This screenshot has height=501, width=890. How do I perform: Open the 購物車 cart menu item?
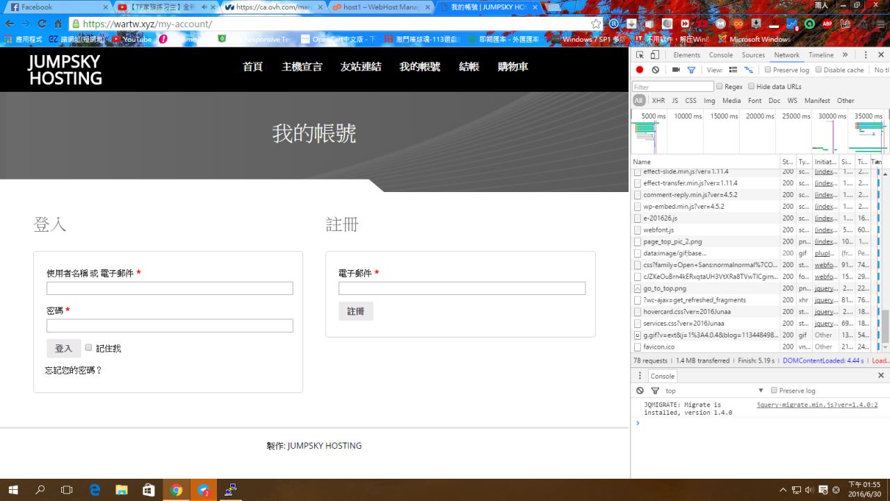pyautogui.click(x=512, y=67)
